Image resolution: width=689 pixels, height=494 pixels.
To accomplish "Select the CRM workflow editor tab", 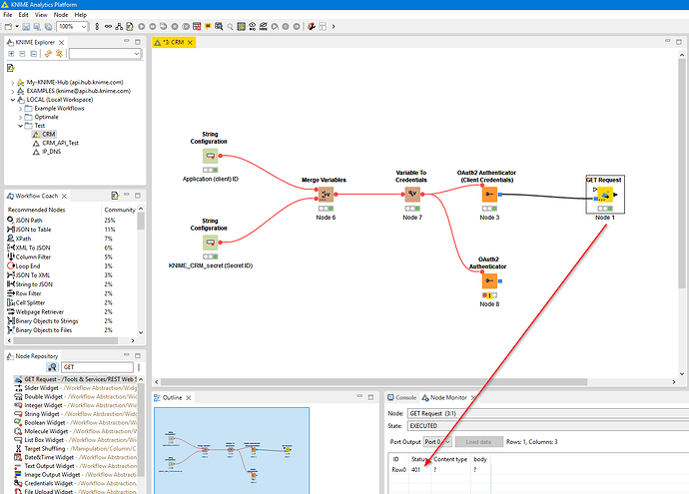I will [173, 42].
